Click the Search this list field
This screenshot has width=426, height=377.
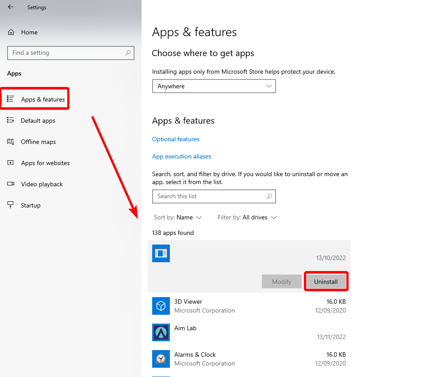[214, 196]
